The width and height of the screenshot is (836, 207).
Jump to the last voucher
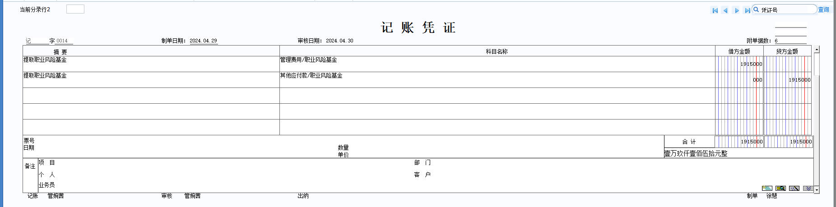click(x=747, y=10)
